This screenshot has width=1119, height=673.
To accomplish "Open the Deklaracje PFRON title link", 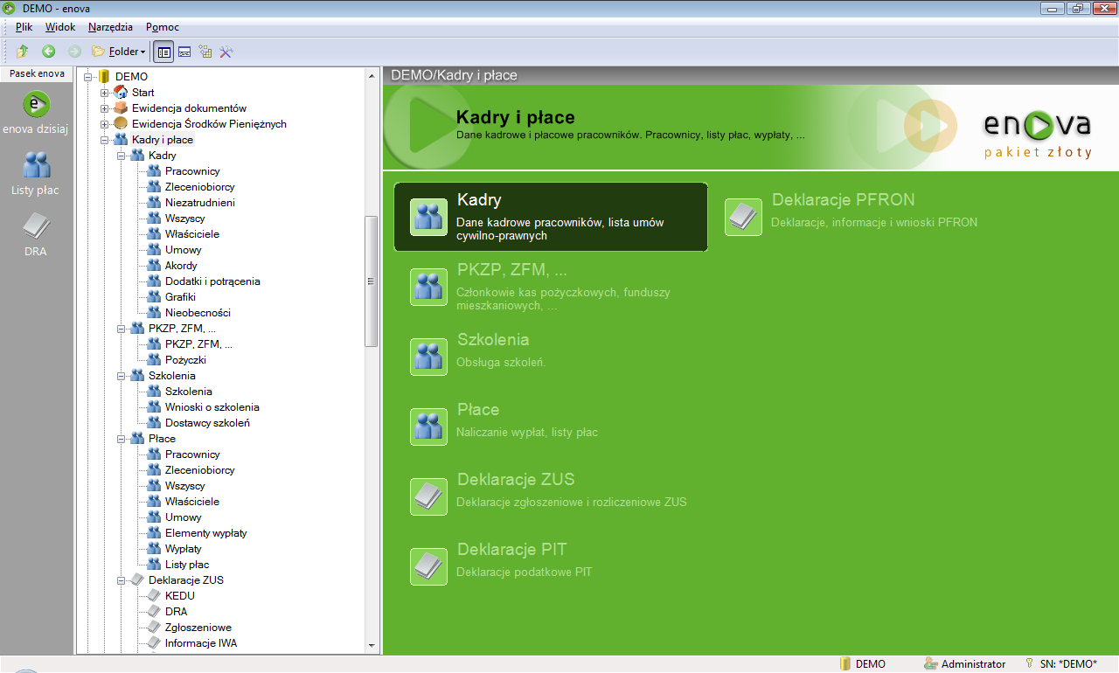I will coord(843,200).
